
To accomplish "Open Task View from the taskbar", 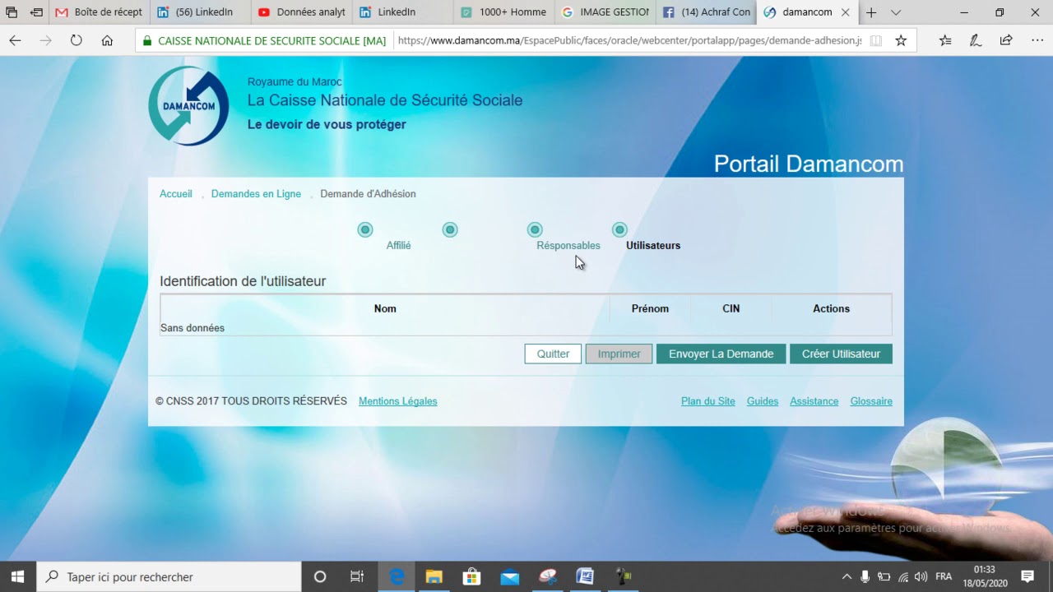I will coord(357,576).
